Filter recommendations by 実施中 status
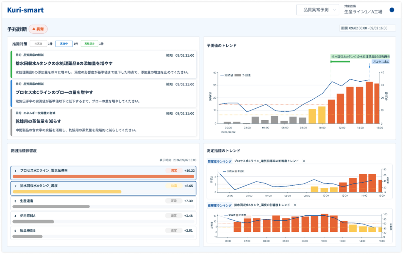This screenshot has height=254, width=403. [x=64, y=44]
